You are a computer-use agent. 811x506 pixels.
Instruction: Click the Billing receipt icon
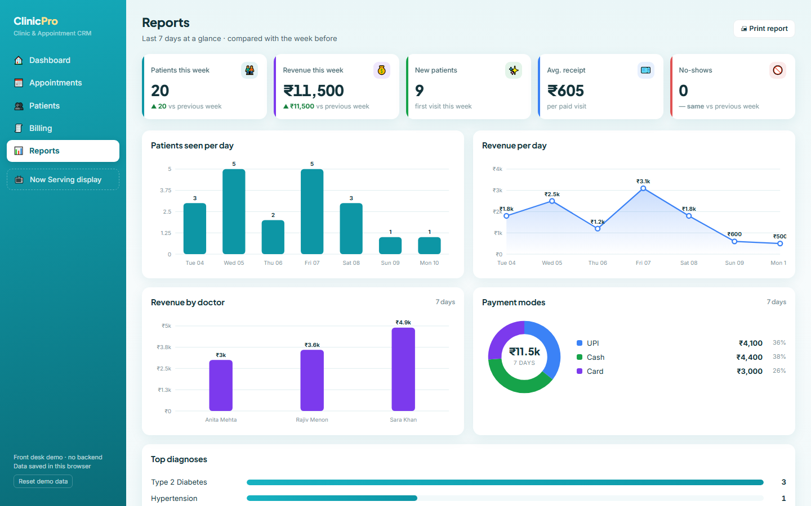coord(19,128)
